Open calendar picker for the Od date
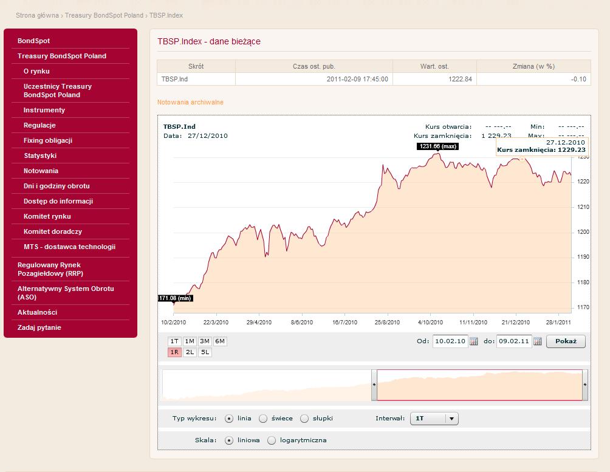The width and height of the screenshot is (610, 472). [x=473, y=341]
